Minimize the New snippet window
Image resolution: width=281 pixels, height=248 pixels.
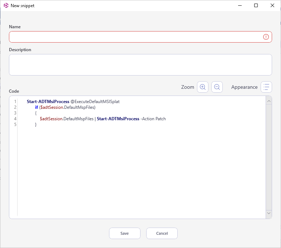(x=240, y=6)
